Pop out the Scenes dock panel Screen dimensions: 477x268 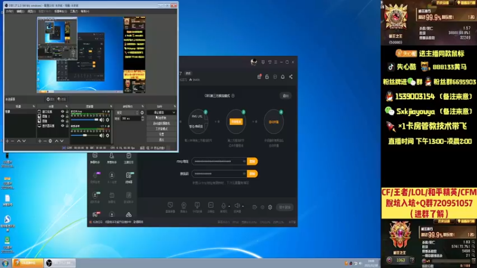pos(34,107)
